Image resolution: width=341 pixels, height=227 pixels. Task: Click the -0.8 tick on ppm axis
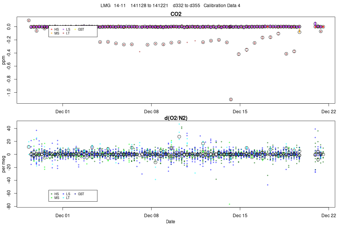[x=9, y=79]
